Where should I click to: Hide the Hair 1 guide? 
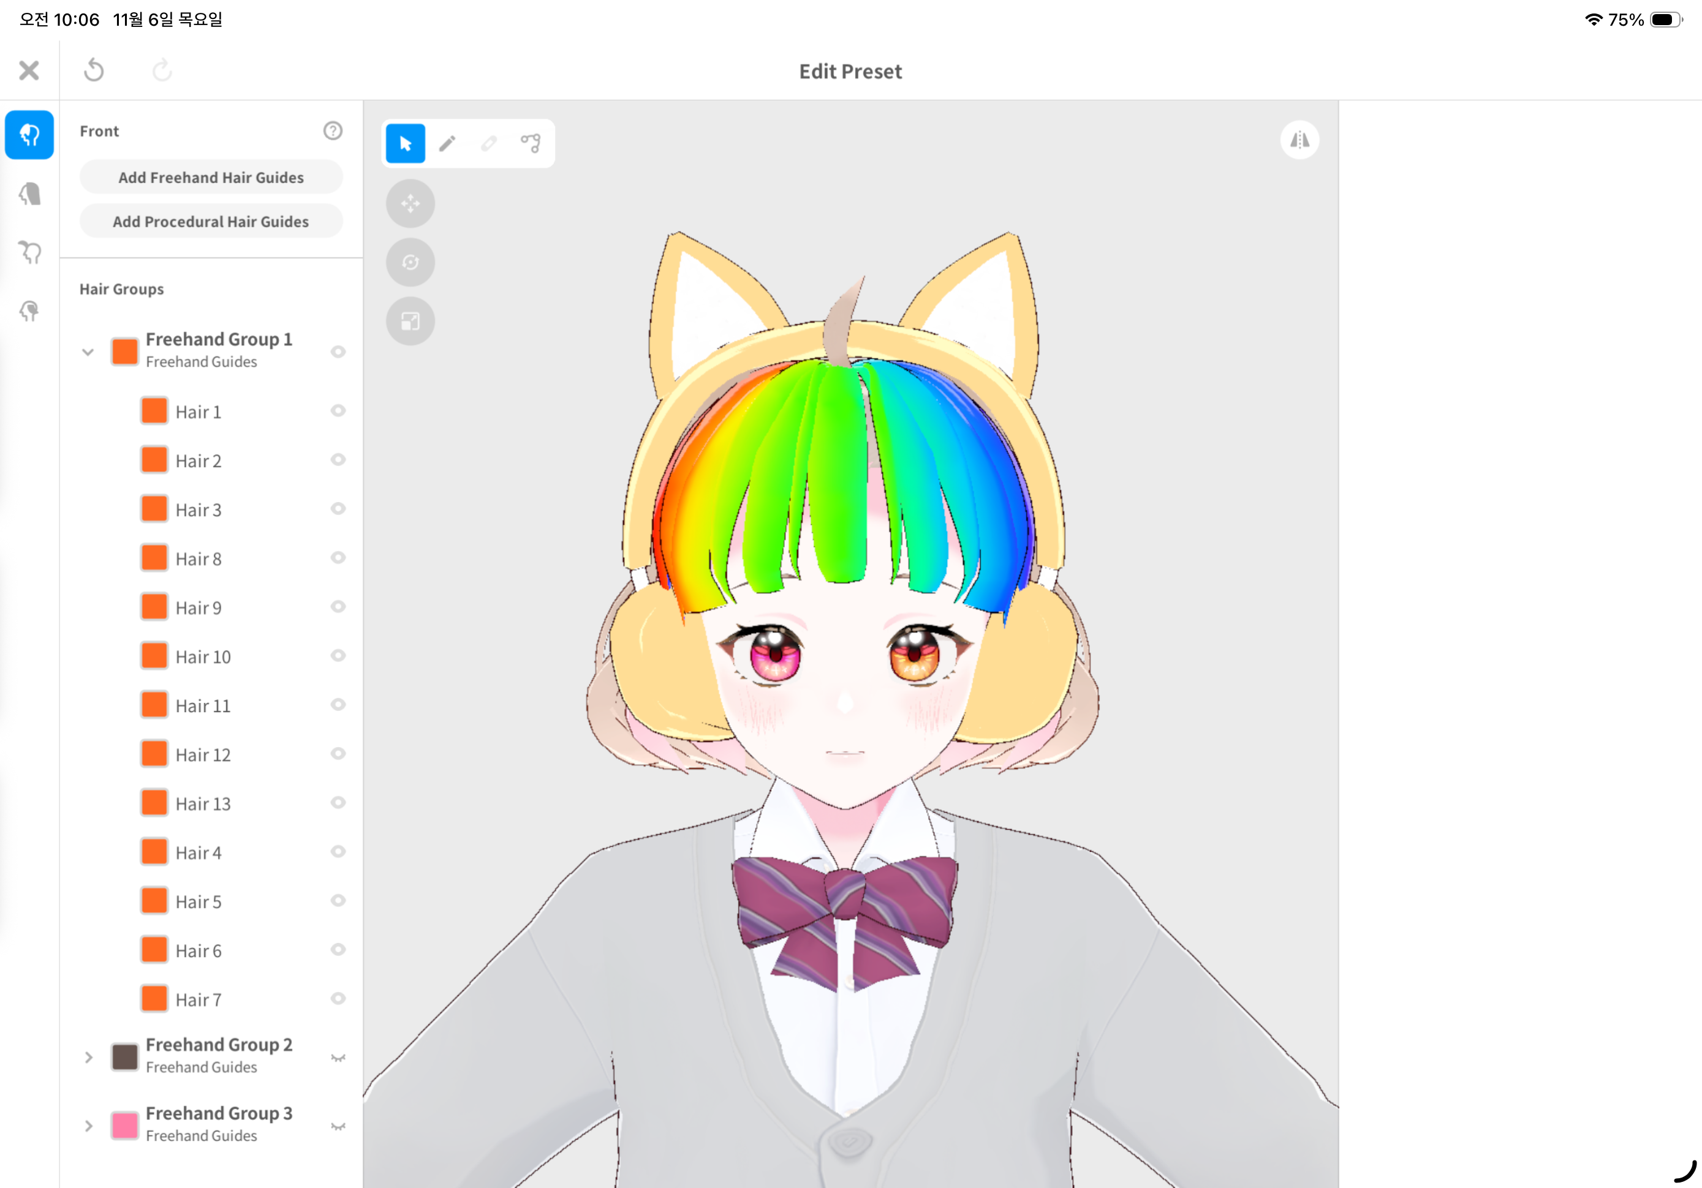[x=338, y=410]
